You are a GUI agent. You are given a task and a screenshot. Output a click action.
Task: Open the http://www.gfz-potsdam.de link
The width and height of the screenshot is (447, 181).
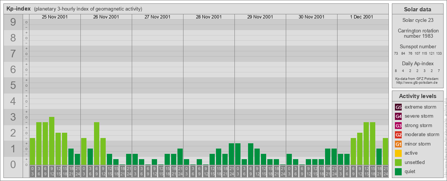click(417, 83)
